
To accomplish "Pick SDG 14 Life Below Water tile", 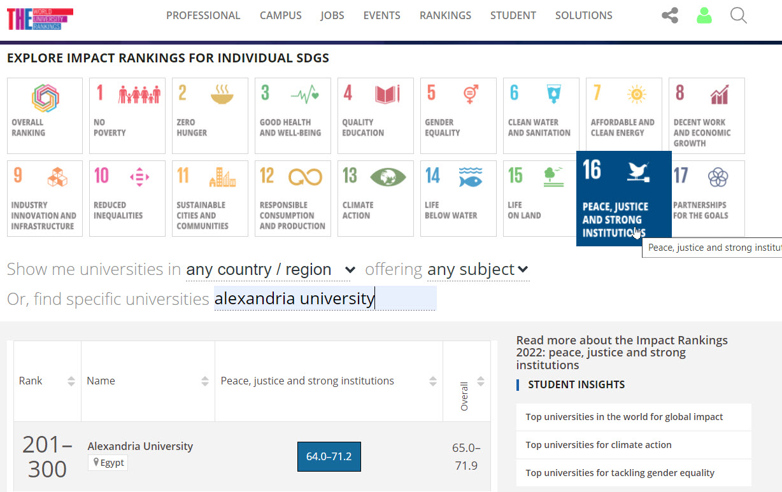I will tap(459, 199).
